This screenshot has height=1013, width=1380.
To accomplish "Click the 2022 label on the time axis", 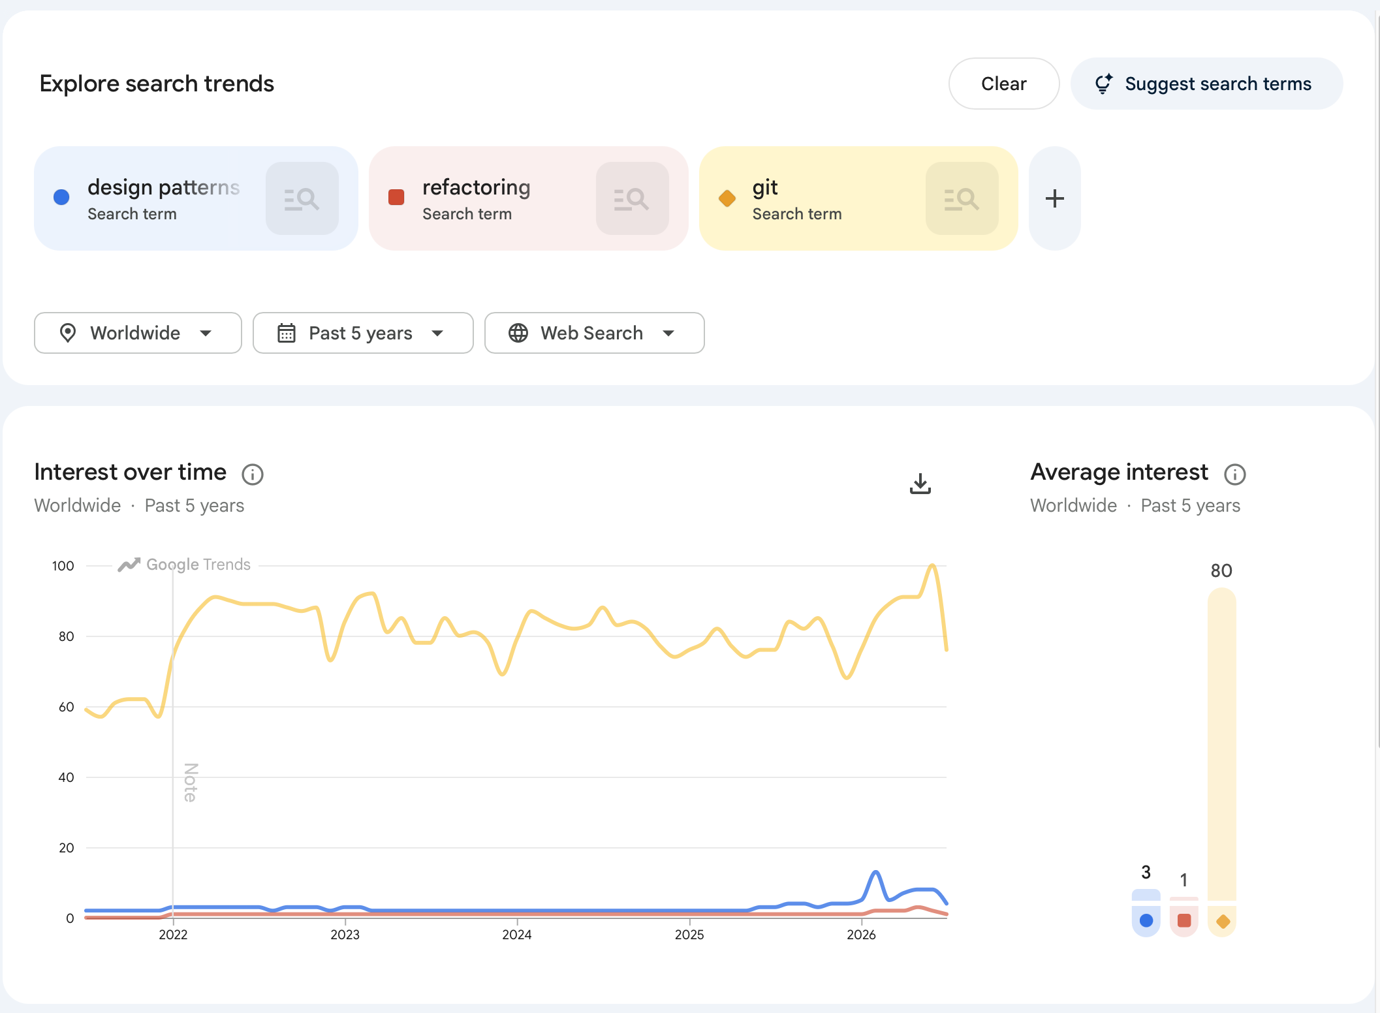I will (x=173, y=935).
